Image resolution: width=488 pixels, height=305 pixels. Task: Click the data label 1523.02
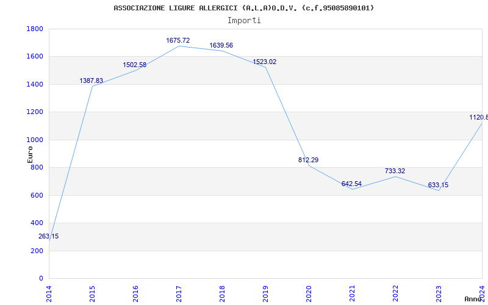(x=264, y=62)
